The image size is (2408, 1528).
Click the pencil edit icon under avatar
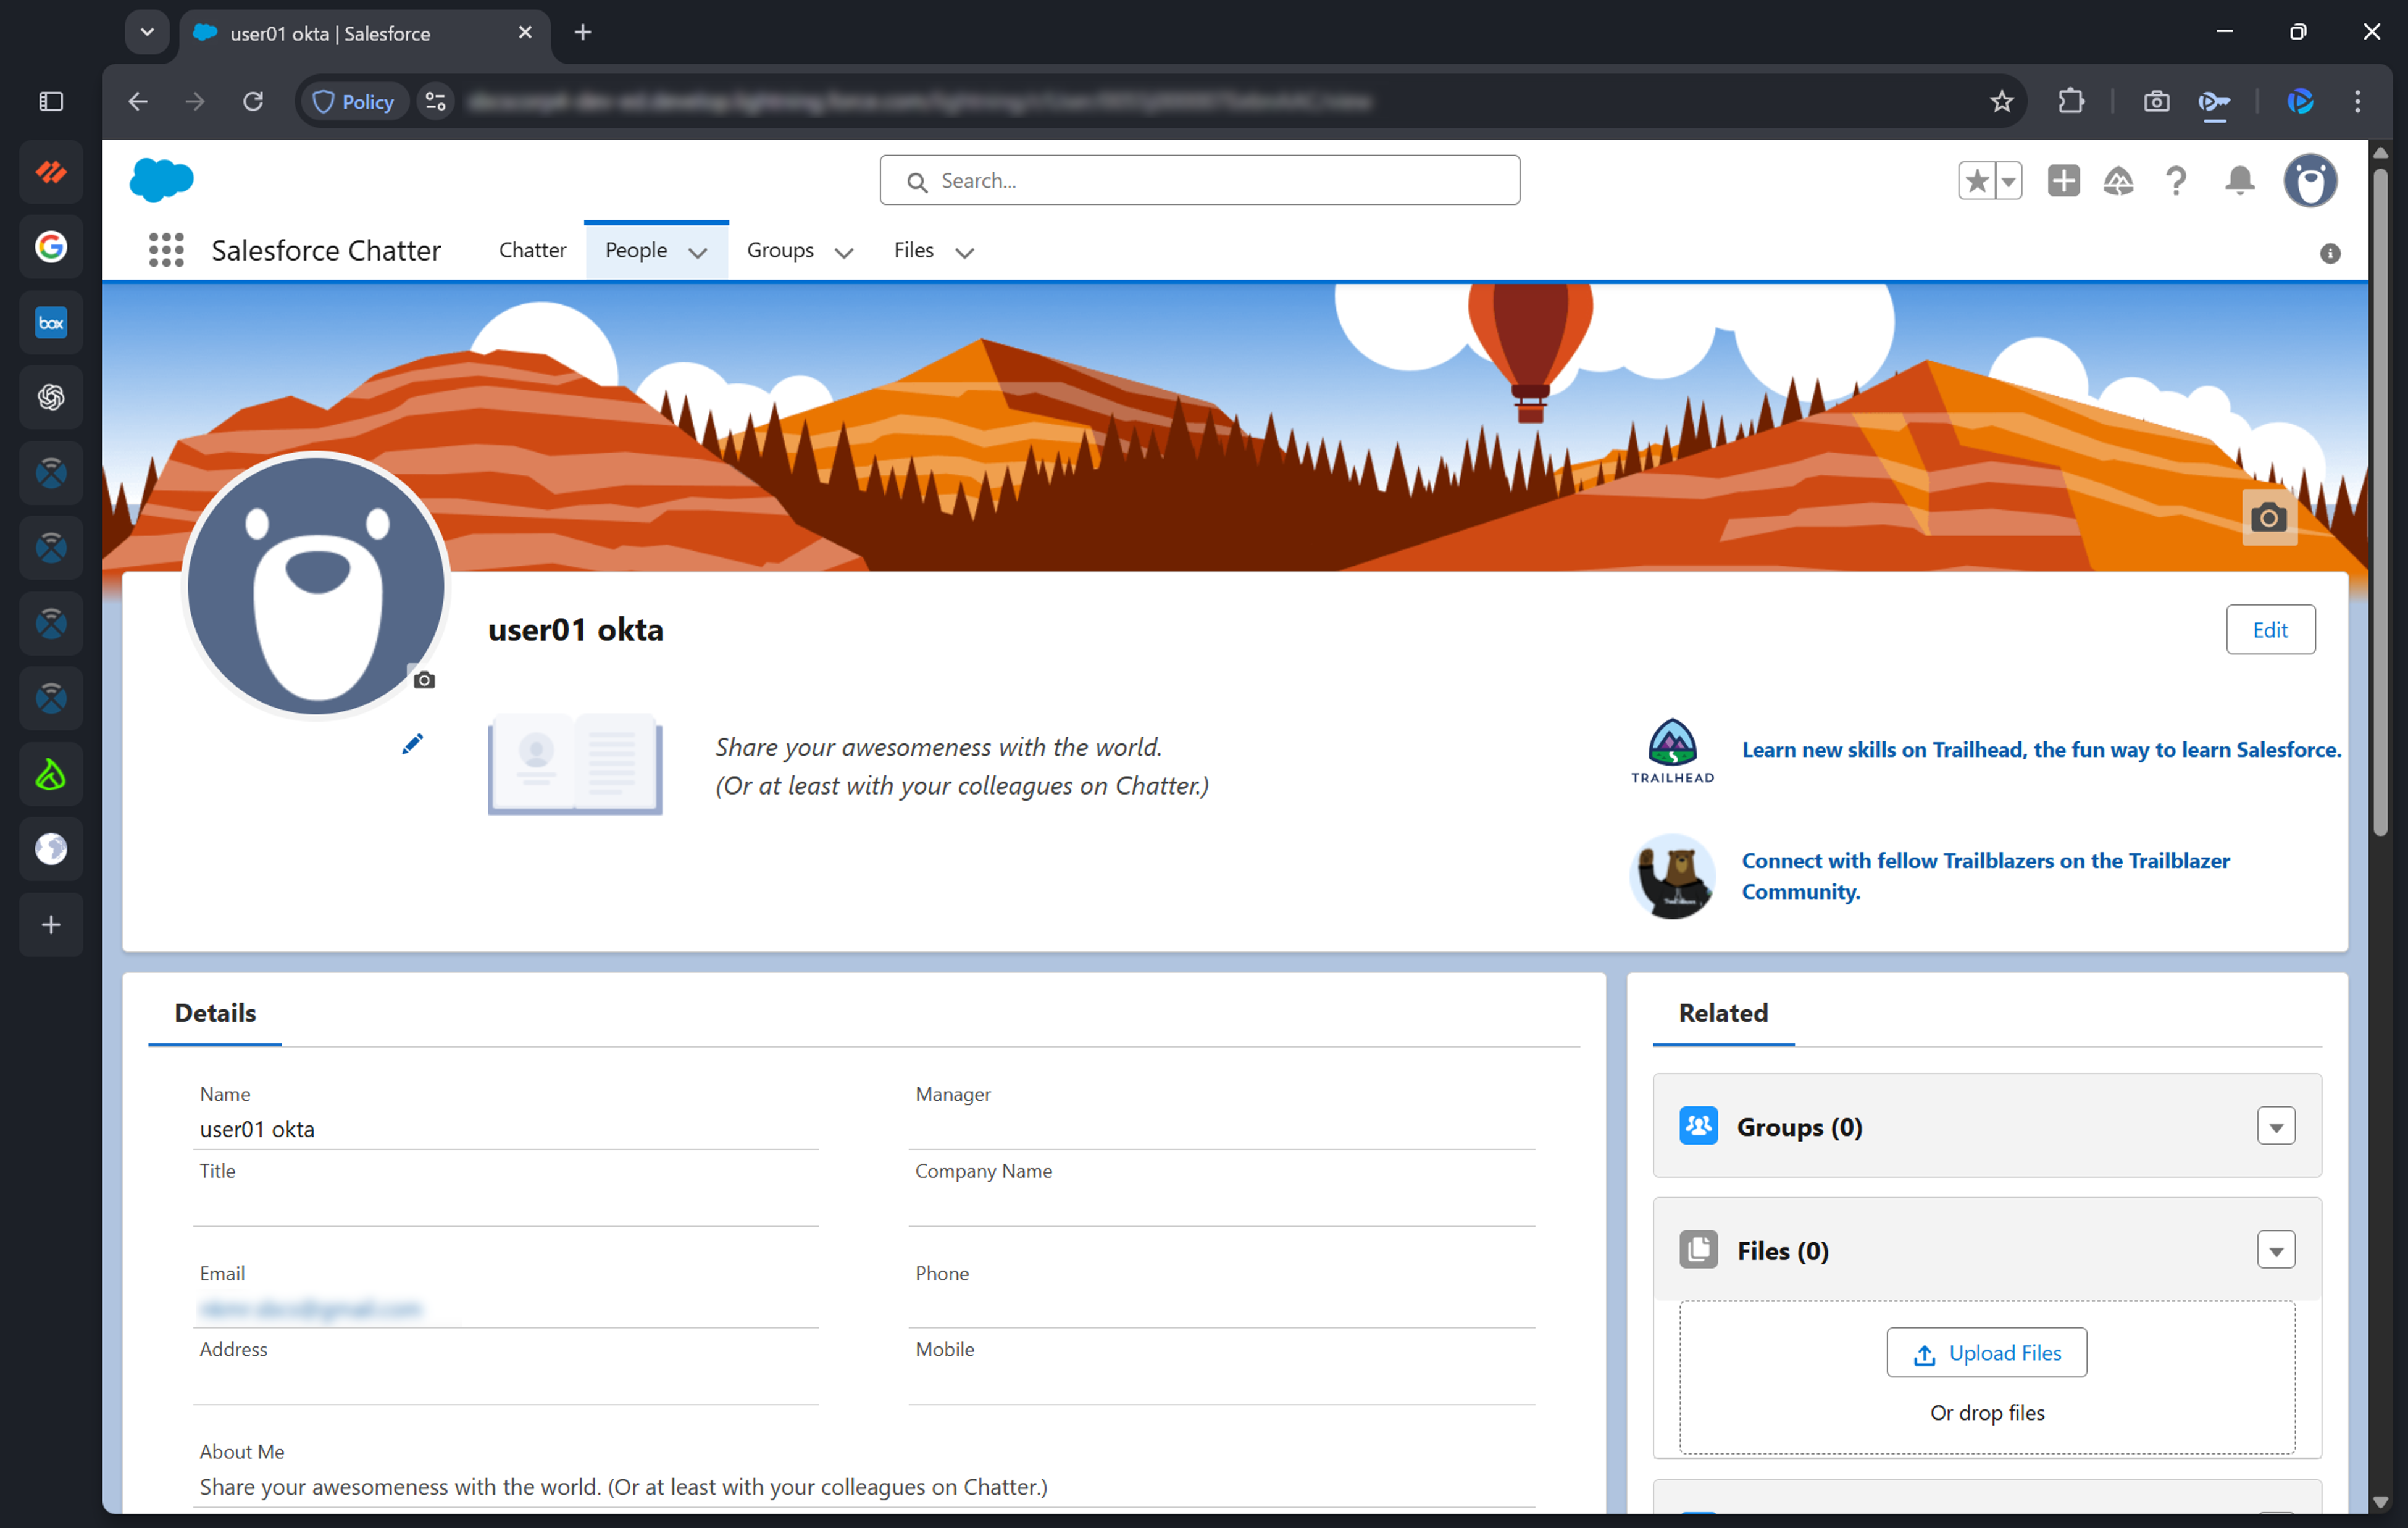(412, 744)
